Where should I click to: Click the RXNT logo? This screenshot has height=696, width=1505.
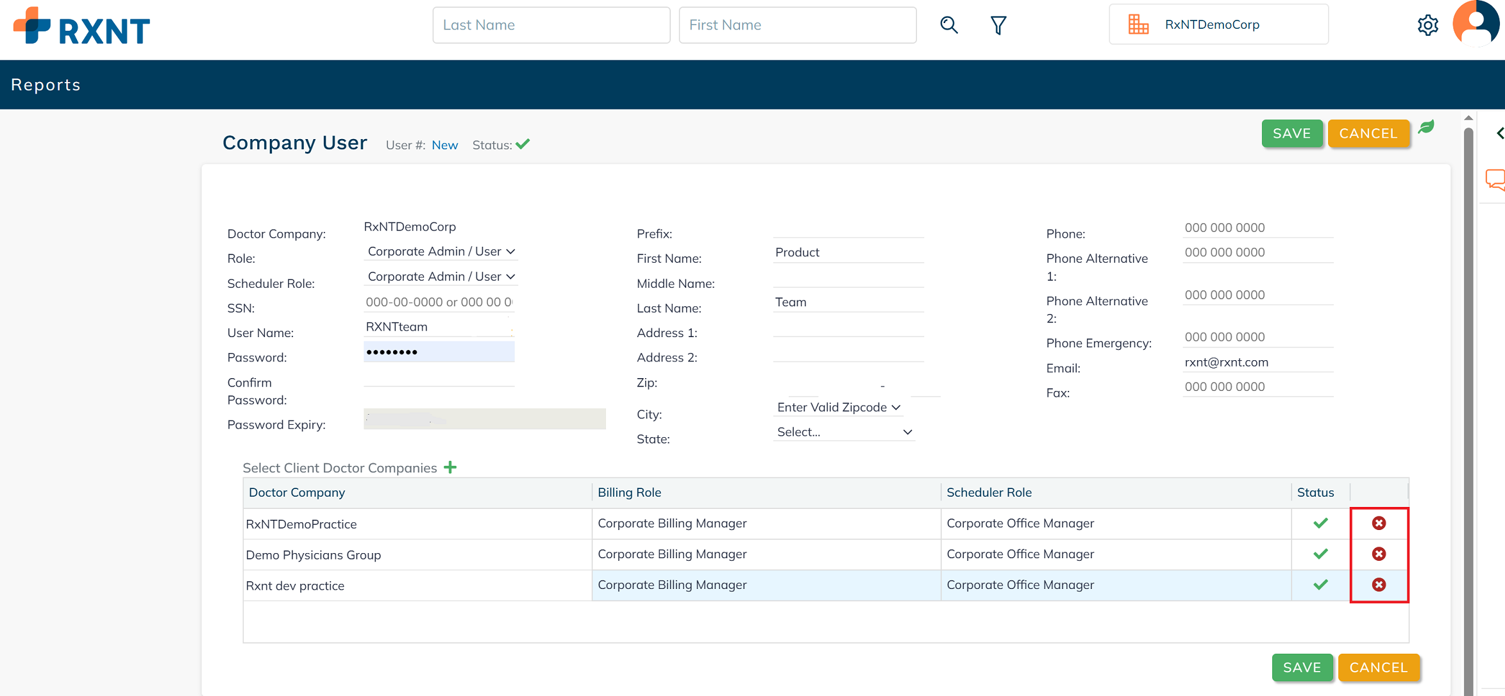coord(81,26)
